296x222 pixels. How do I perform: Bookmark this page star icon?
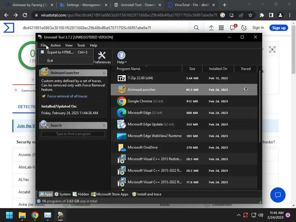(x=250, y=15)
